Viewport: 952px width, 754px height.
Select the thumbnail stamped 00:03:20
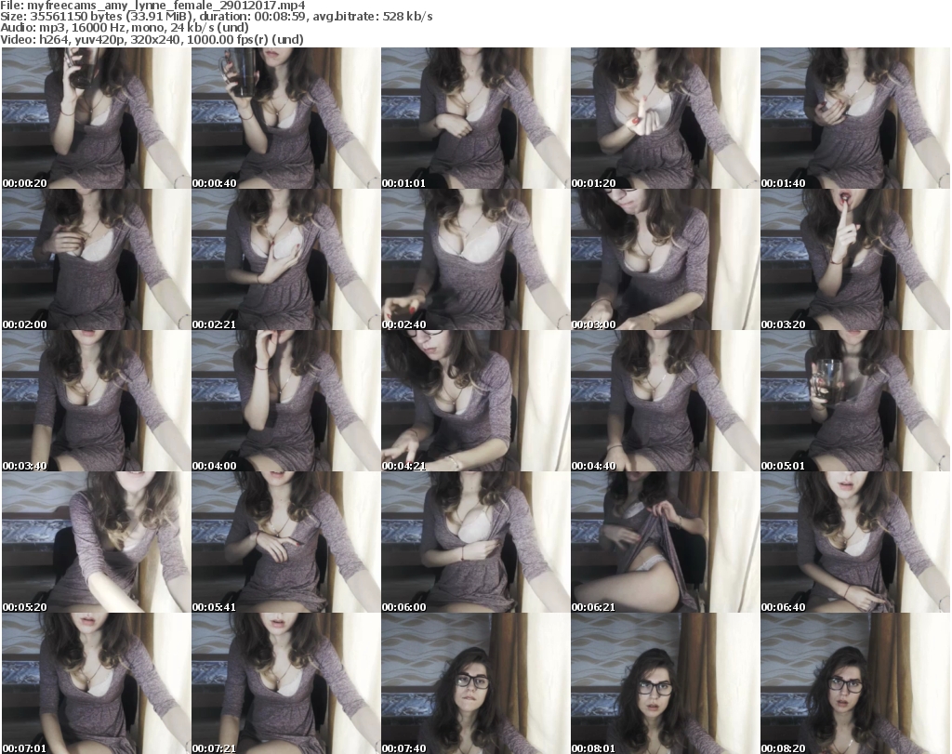point(855,259)
